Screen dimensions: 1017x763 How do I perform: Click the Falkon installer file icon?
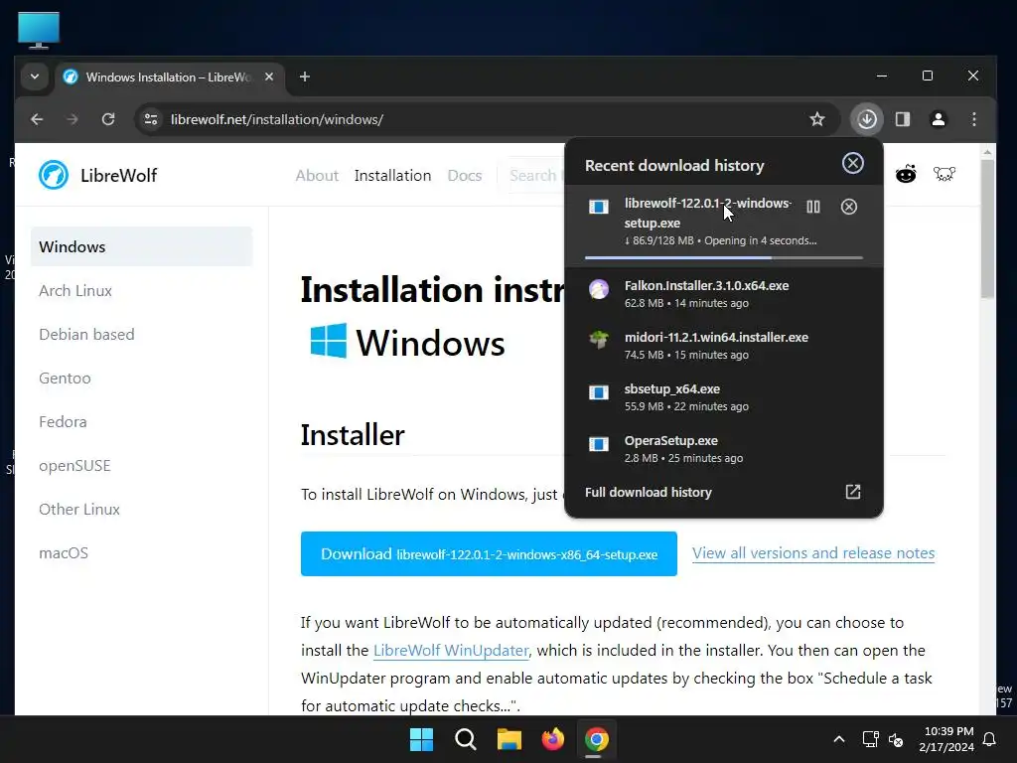pos(599,289)
